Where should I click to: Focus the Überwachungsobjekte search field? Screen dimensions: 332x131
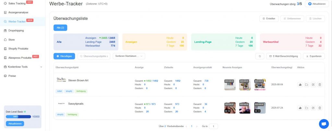point(94,56)
